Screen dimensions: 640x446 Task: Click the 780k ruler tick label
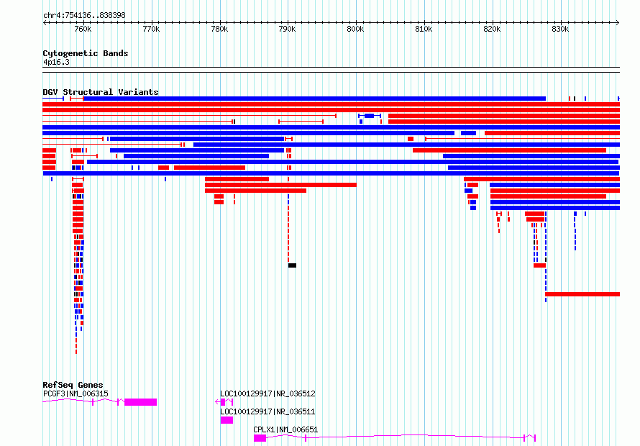tap(219, 29)
